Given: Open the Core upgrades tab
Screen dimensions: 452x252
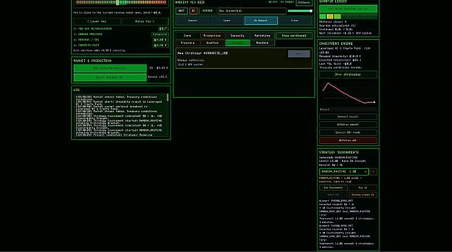Looking at the screenshot, I should point(187,36).
